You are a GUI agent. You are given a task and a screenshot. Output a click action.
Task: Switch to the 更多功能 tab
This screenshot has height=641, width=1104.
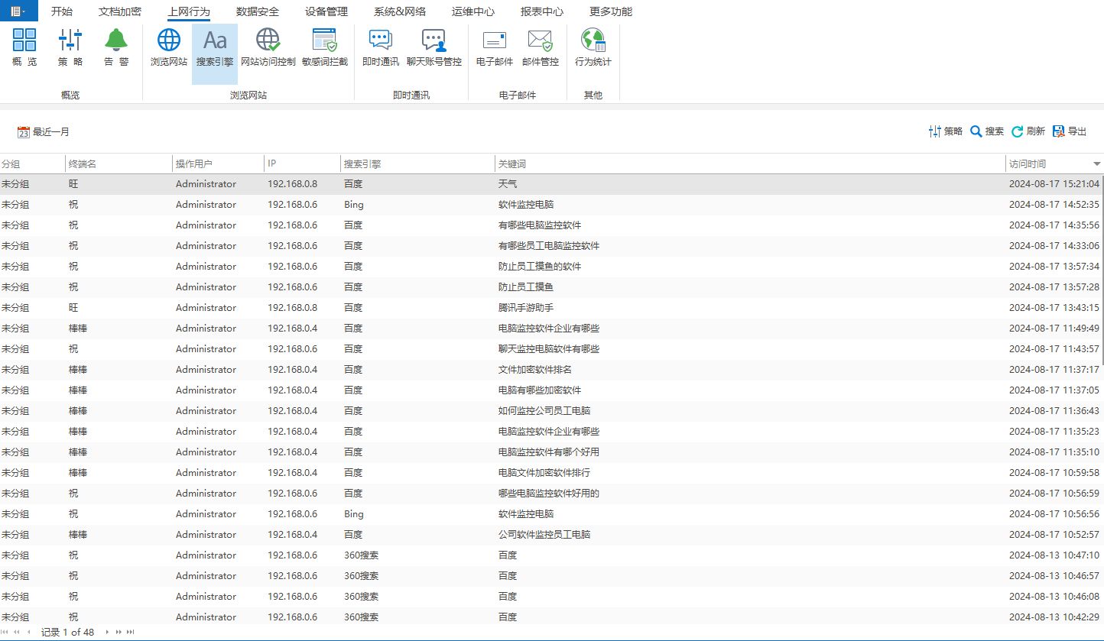(x=611, y=11)
